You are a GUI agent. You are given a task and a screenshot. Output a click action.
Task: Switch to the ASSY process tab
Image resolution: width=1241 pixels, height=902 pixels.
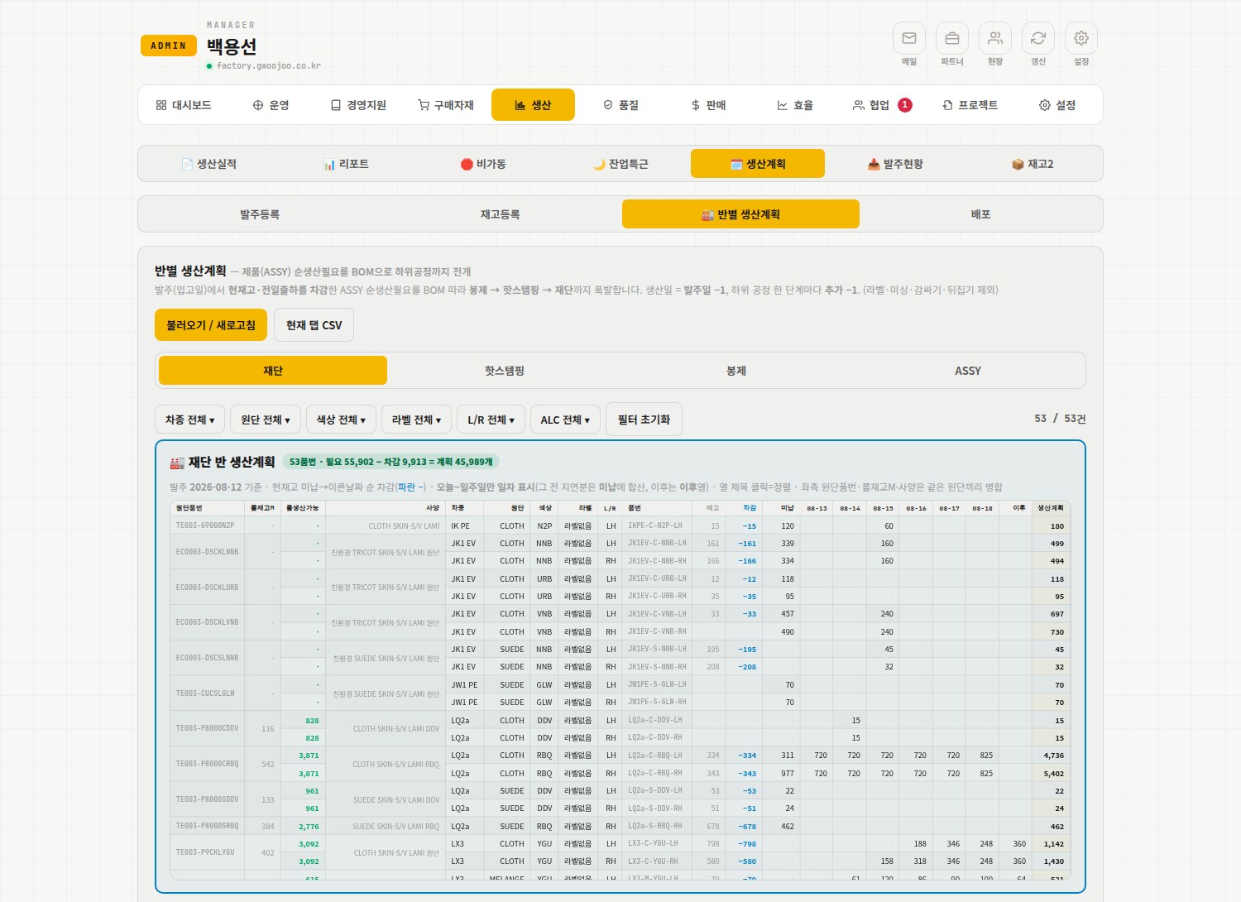point(968,371)
